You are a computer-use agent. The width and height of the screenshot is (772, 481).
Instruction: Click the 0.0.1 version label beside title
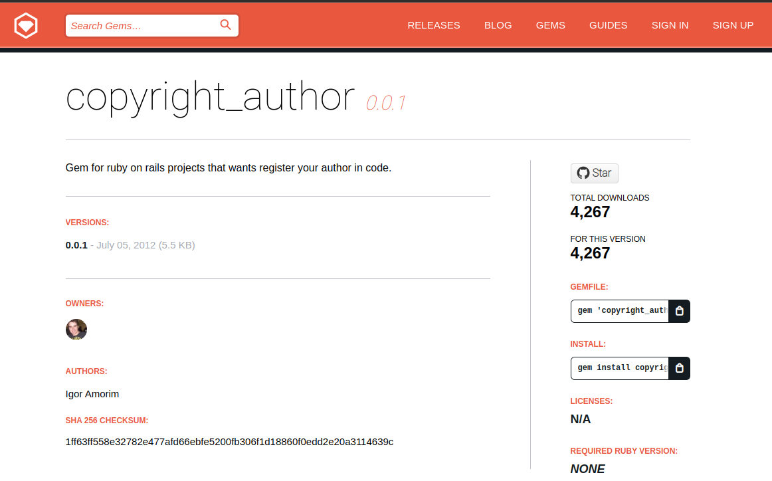tap(386, 103)
